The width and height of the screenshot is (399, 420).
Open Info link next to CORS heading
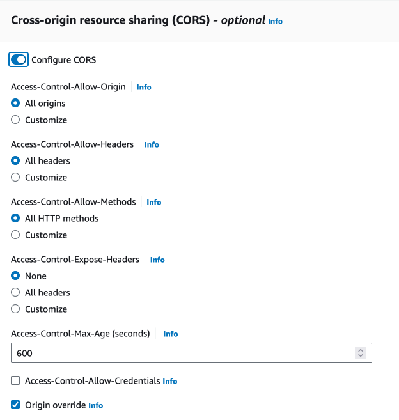pos(275,21)
